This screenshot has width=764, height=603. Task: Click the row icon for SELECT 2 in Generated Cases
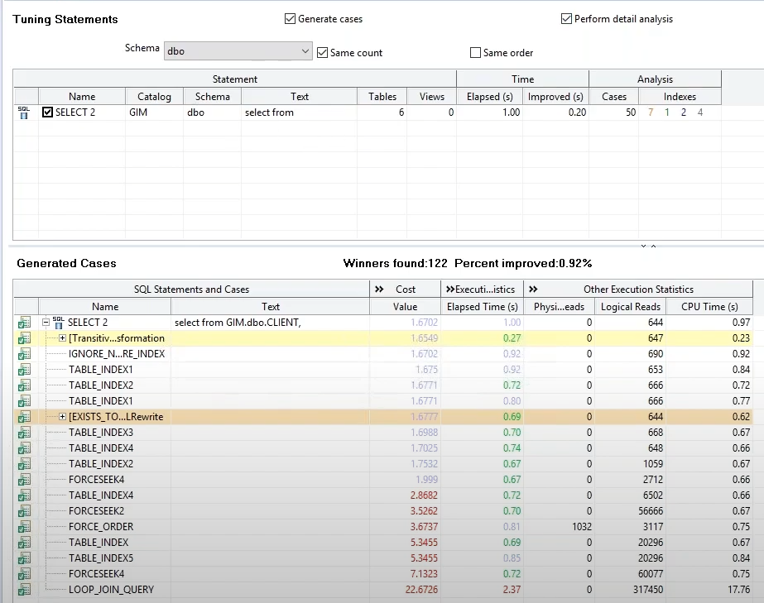[x=24, y=323]
